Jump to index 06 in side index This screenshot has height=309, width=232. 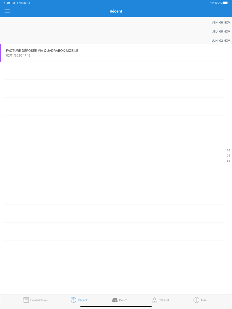(228, 150)
